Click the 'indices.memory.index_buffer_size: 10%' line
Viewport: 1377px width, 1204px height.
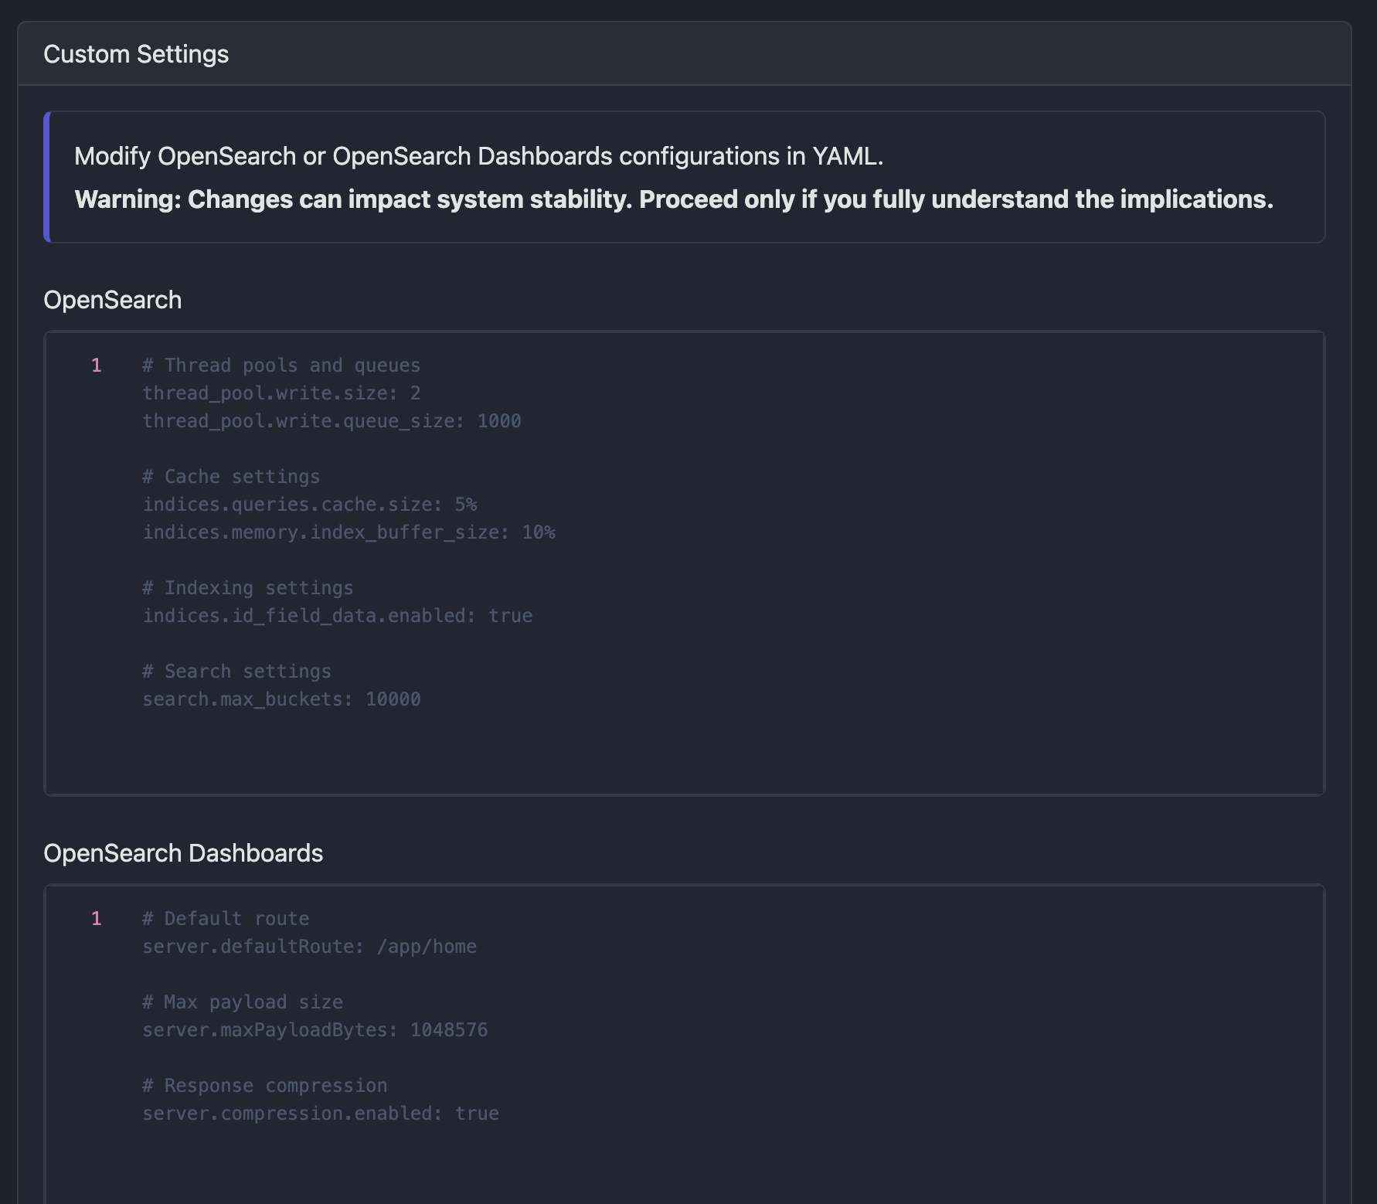pyautogui.click(x=348, y=532)
